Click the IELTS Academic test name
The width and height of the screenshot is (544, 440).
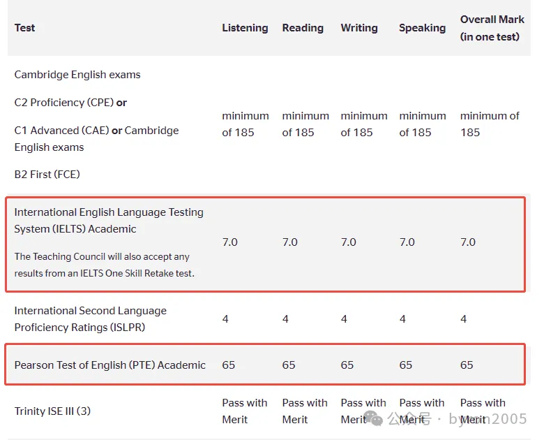pyautogui.click(x=109, y=220)
